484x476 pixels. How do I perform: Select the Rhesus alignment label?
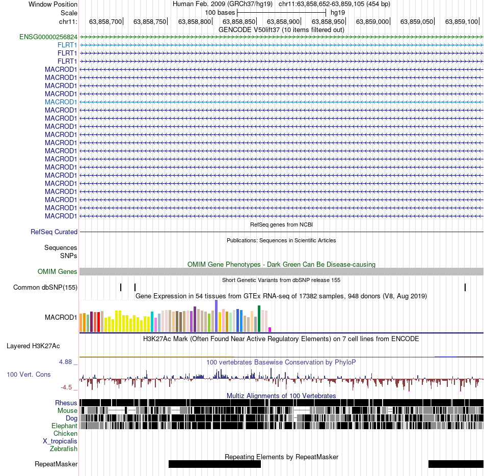pyautogui.click(x=66, y=403)
